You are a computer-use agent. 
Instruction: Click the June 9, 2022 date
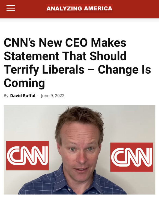point(52,96)
